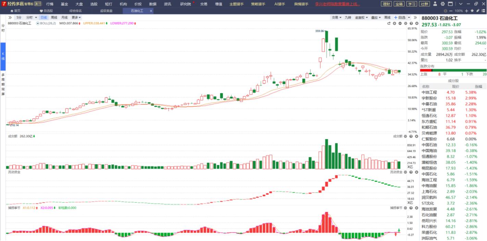Open the red 李兴老师 promotion link
This screenshot has height=241, width=487.
point(337,4)
